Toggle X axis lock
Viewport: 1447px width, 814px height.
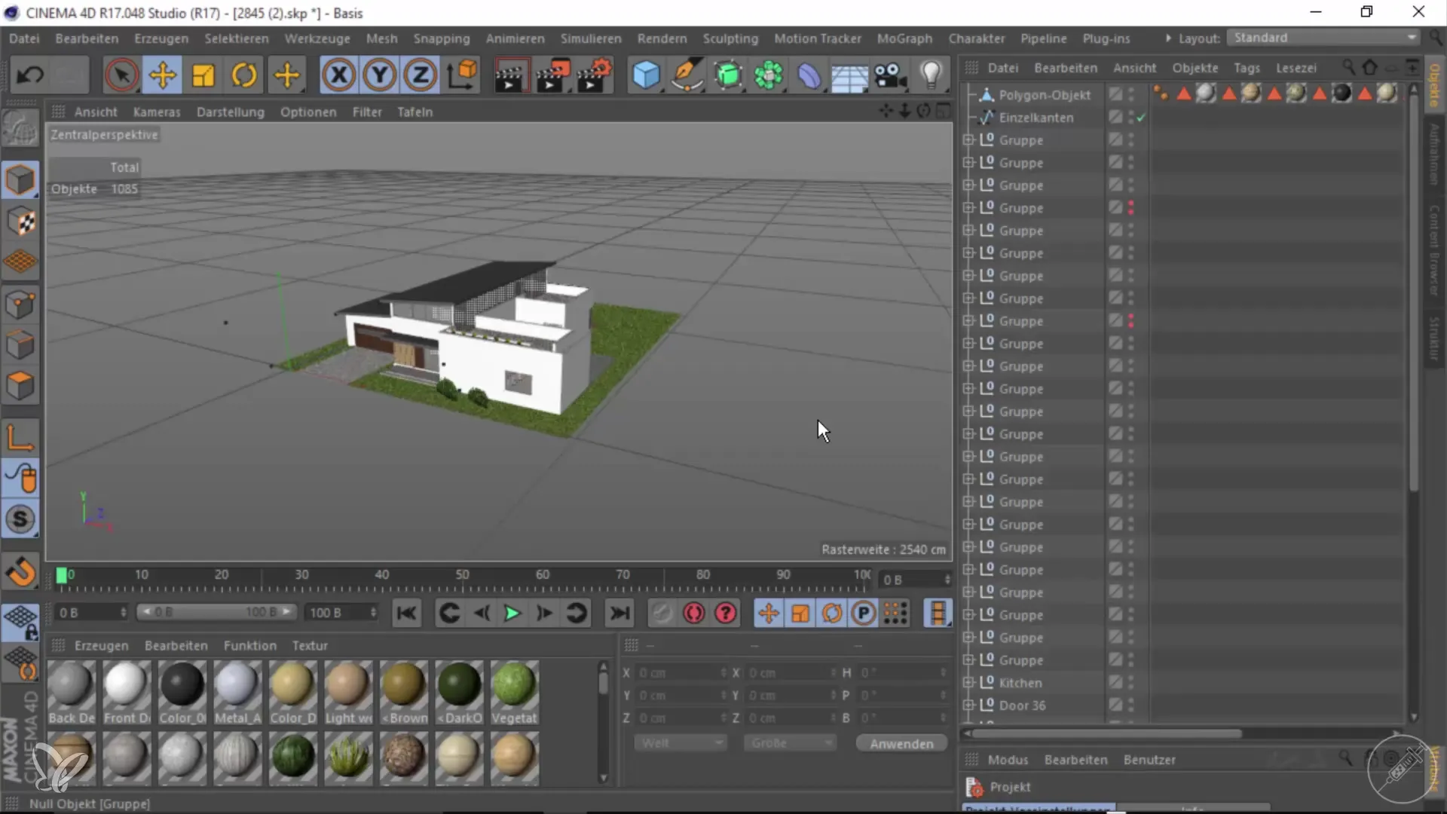pyautogui.click(x=339, y=75)
